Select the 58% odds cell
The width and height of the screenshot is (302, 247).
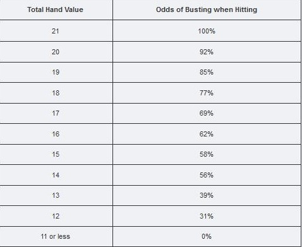point(207,154)
